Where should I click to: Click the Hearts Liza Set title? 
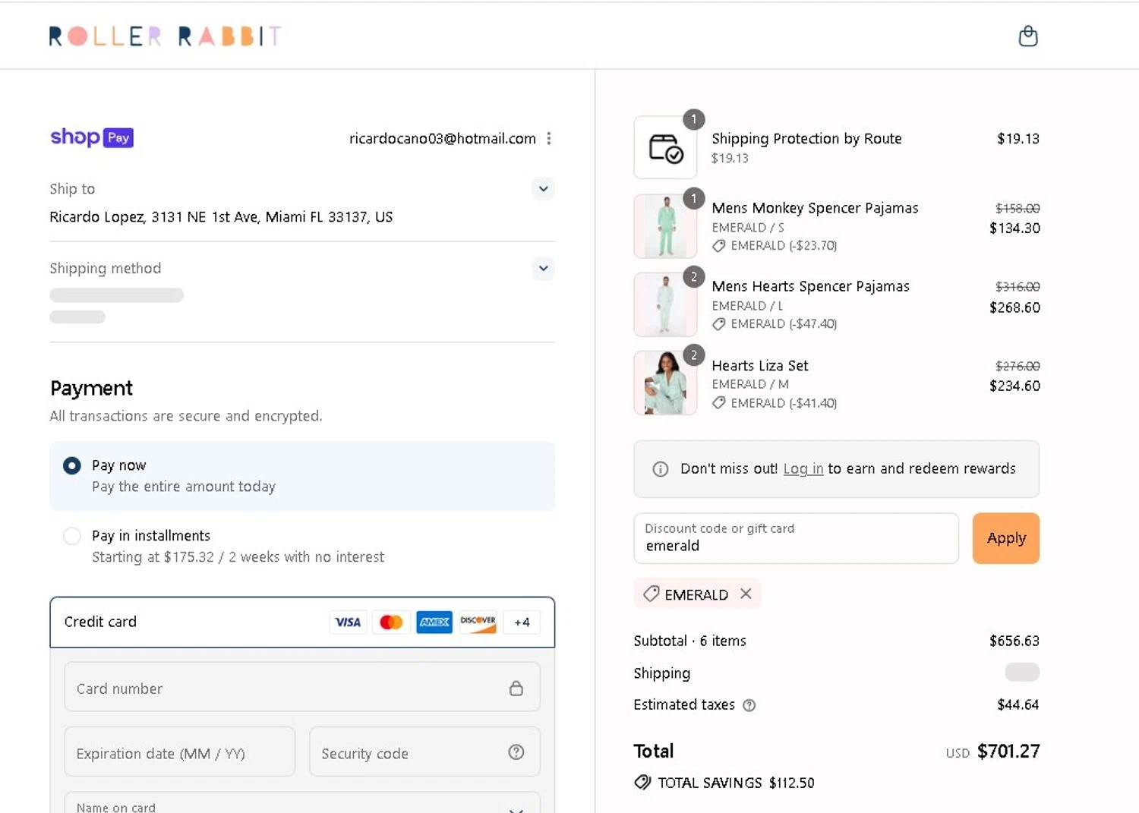759,366
